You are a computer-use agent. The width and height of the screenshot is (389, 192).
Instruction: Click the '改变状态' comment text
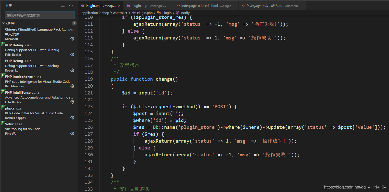pos(129,65)
